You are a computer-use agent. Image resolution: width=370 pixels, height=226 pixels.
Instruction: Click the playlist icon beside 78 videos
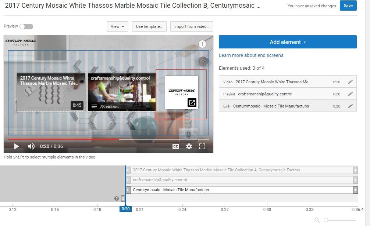(x=94, y=107)
